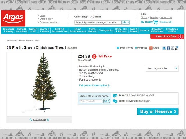The height and width of the screenshot is (139, 186).
Task: Click the Print page printer icon
Action: tap(136, 48)
